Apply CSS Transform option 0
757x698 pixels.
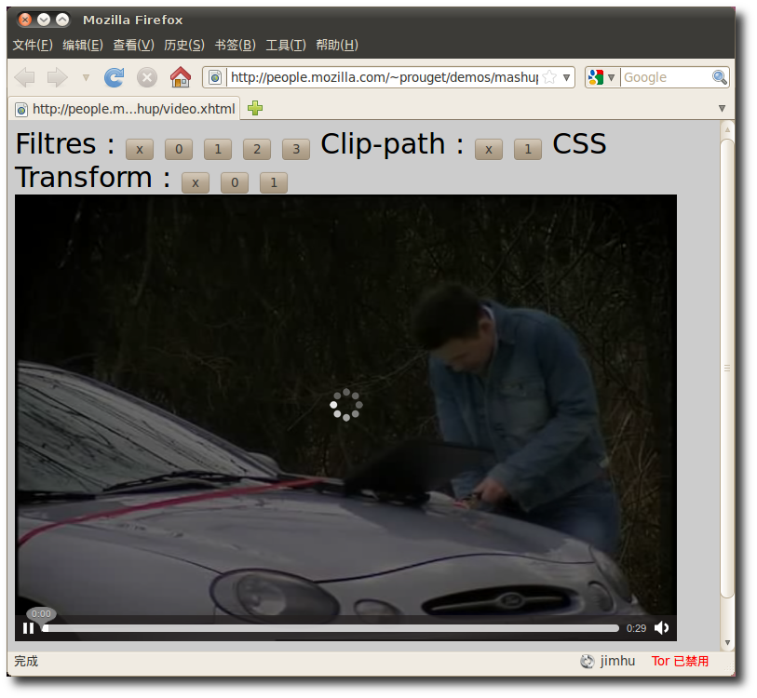235,182
